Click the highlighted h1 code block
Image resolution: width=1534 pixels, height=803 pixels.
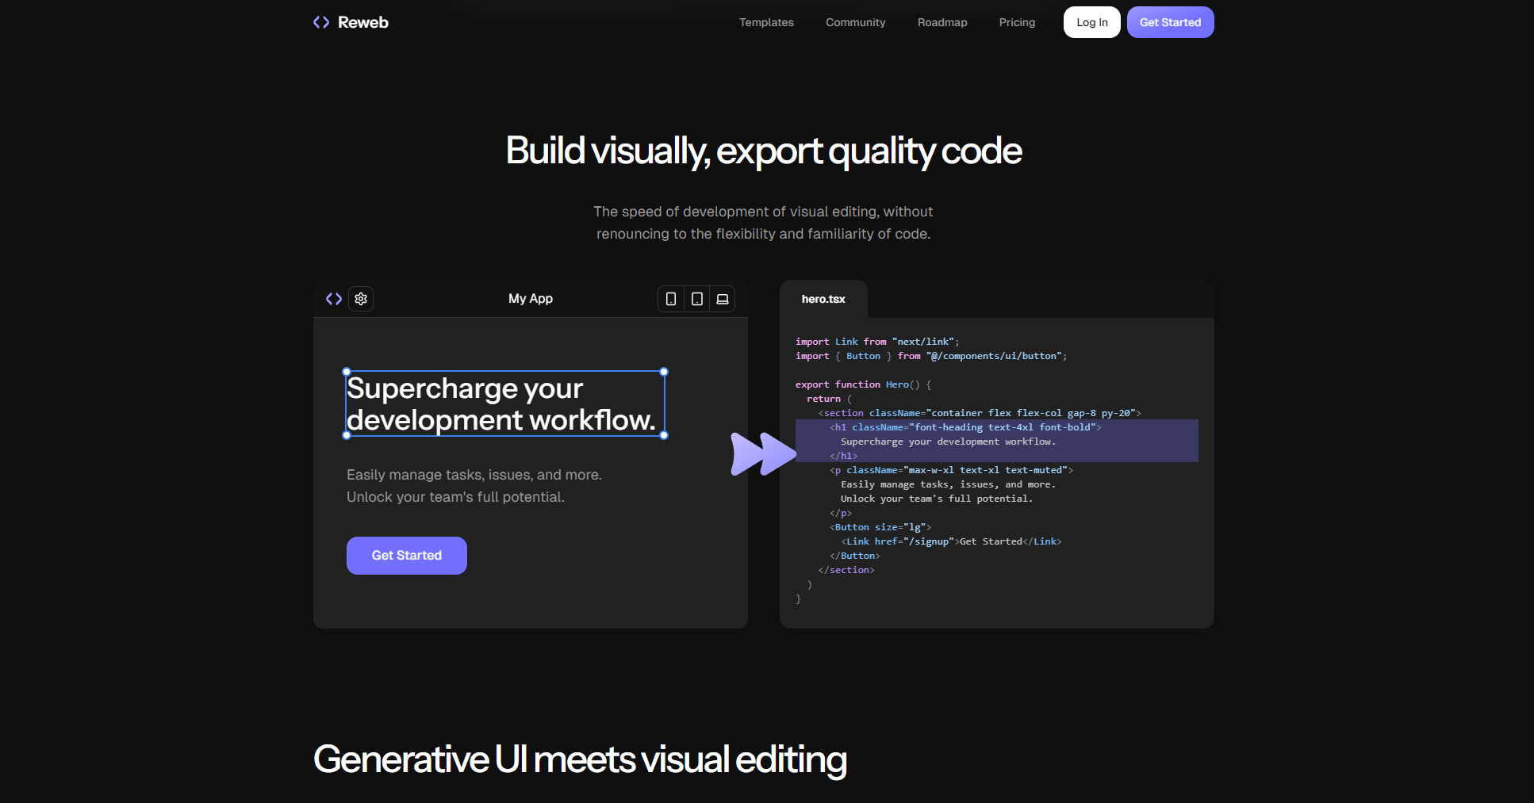(996, 441)
